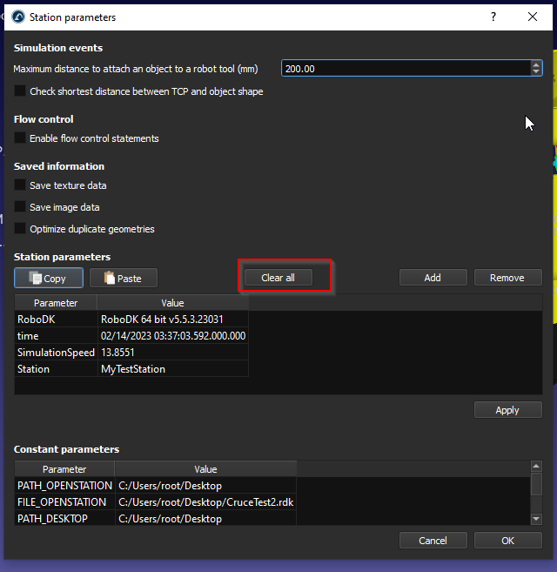Tick the Save image data checkbox

[x=20, y=207]
